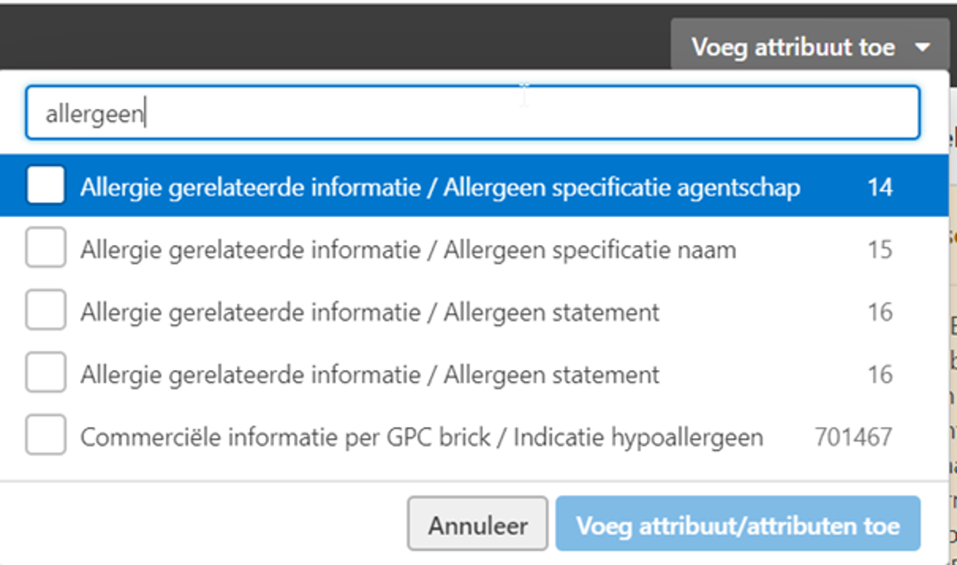Toggle the second 'Allergeen statement' checkbox
The image size is (957, 565).
pos(46,374)
